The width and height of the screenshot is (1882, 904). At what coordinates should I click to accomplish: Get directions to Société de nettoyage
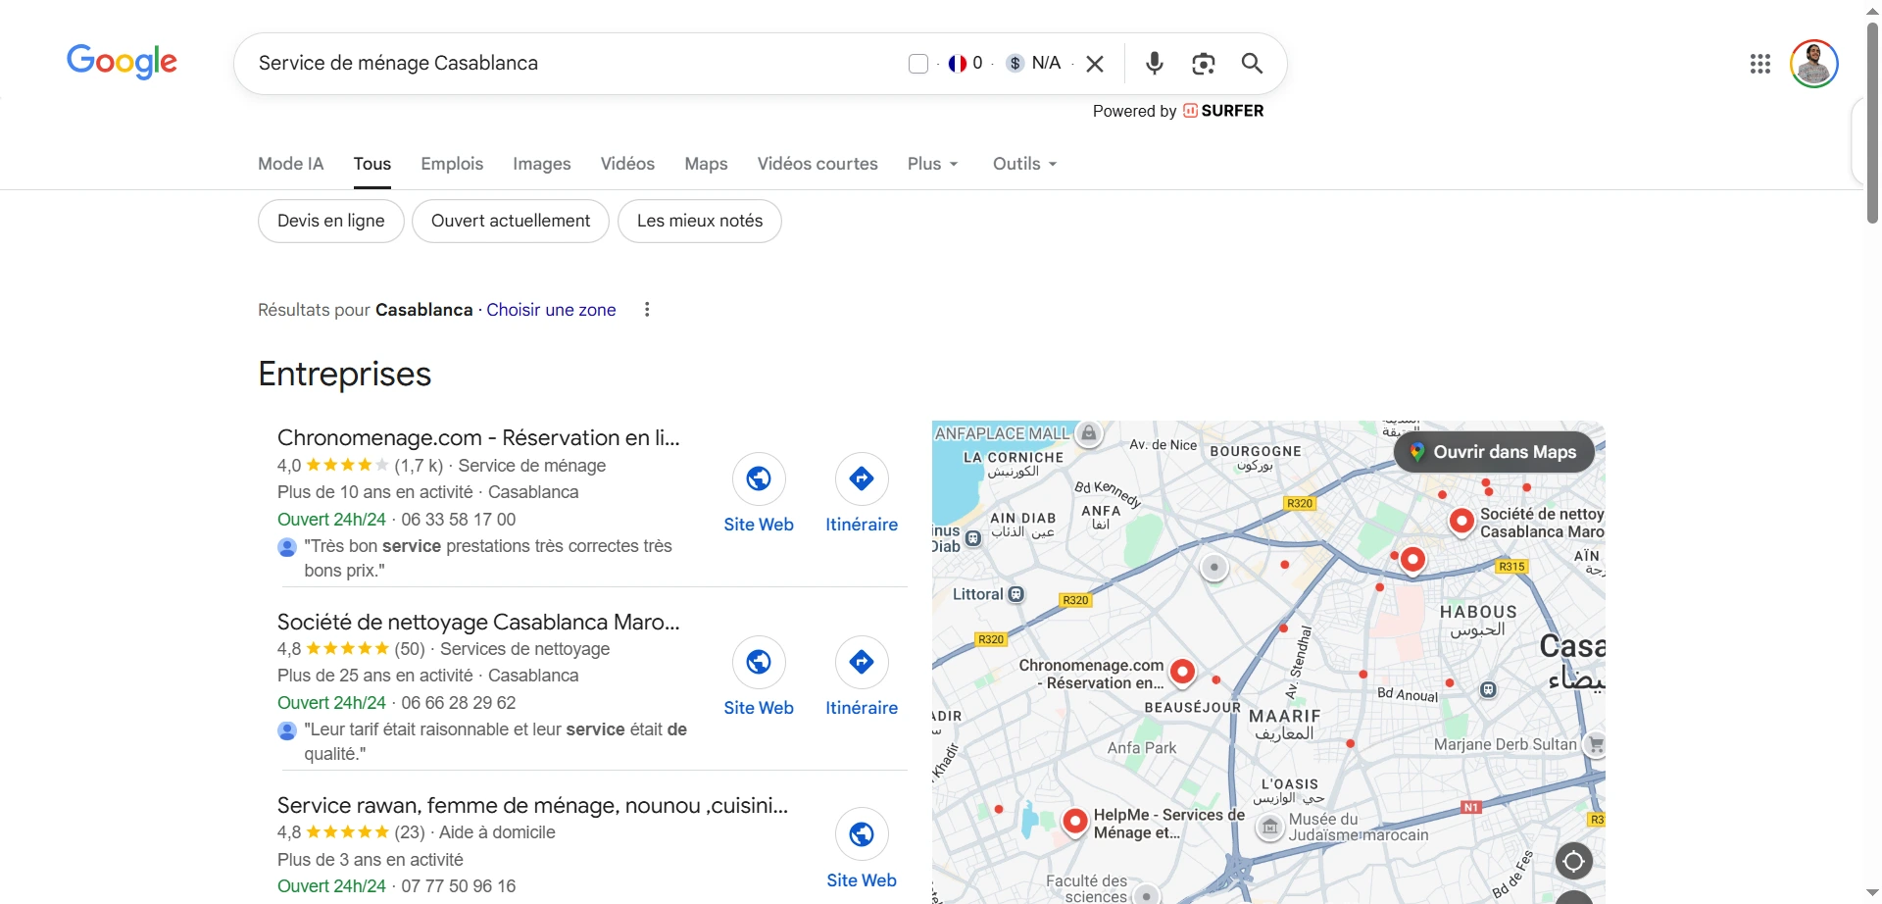tap(862, 663)
